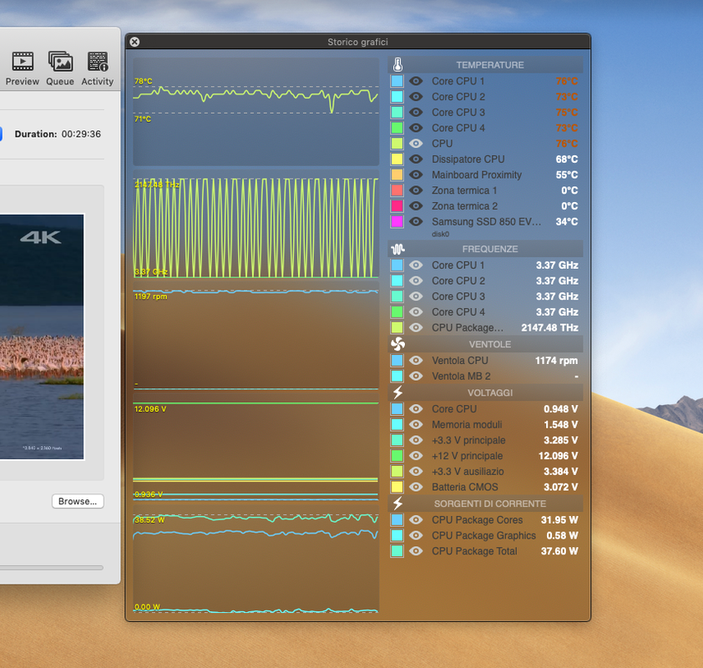Toggle visibility of temperature Core CPU 1

[416, 81]
